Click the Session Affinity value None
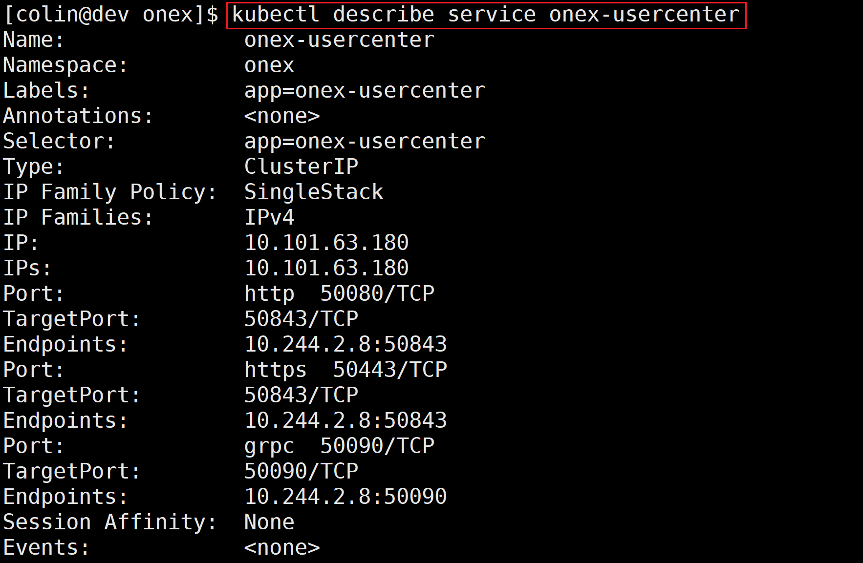 pos(269,522)
